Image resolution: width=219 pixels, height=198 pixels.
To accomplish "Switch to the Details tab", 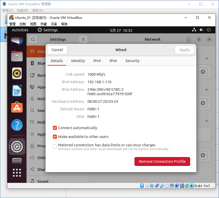I will (57, 61).
